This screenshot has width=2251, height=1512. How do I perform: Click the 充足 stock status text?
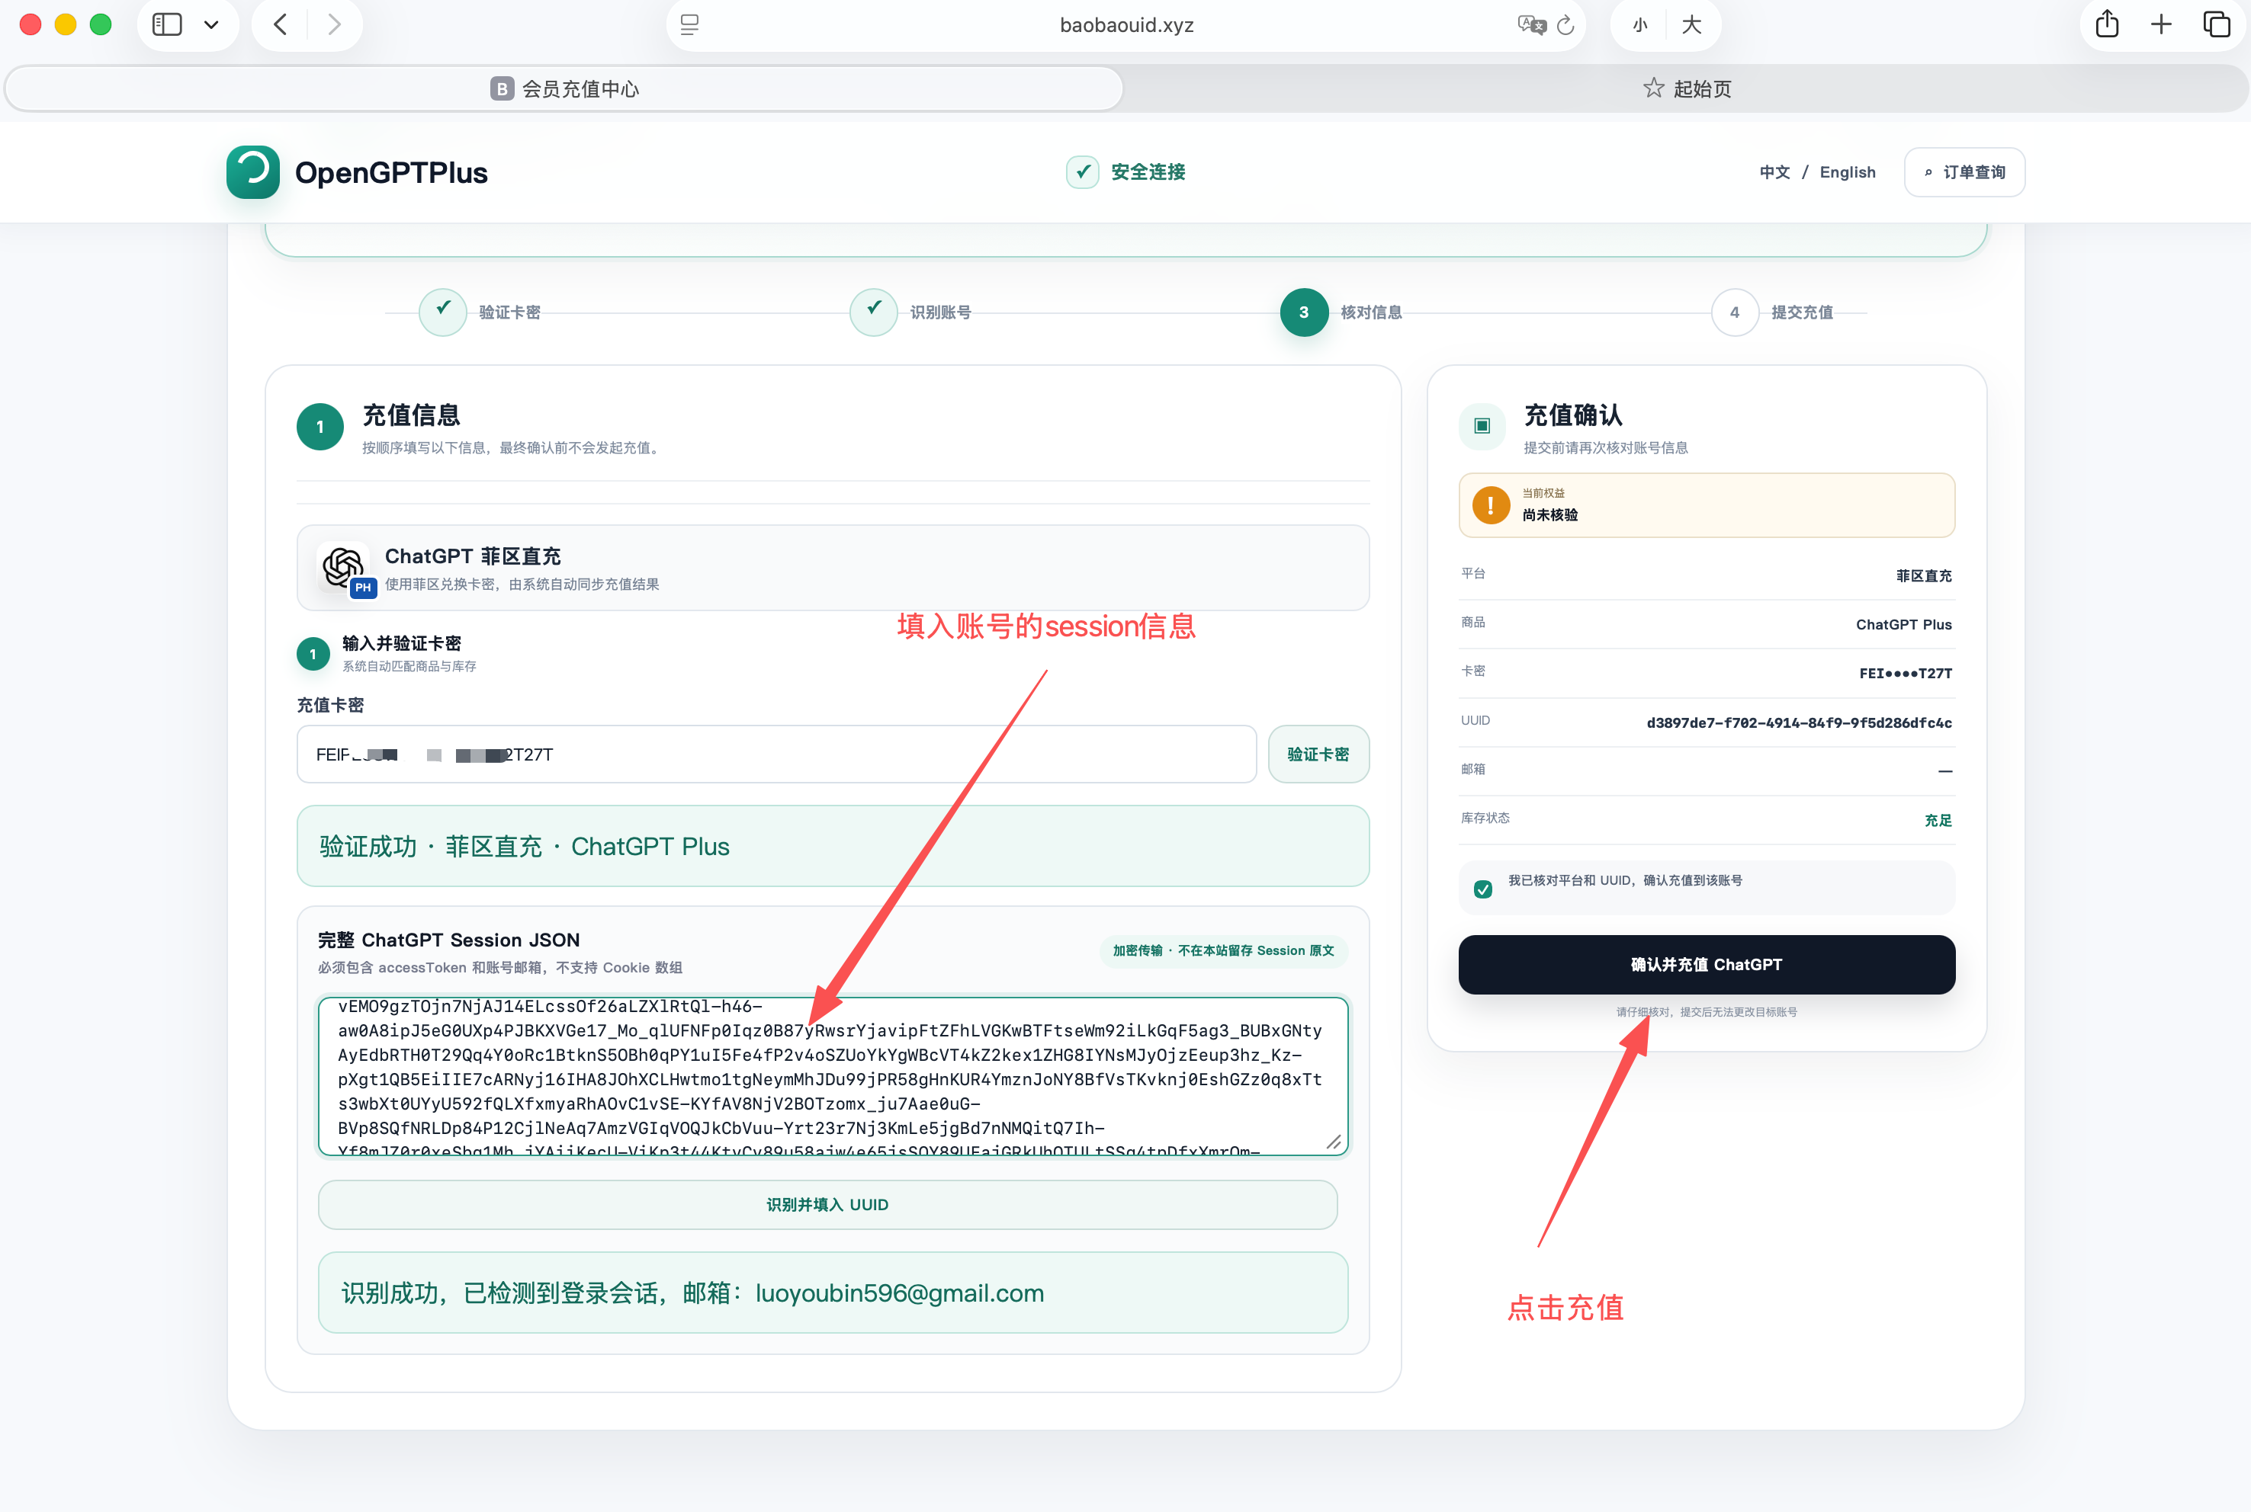click(x=1938, y=820)
